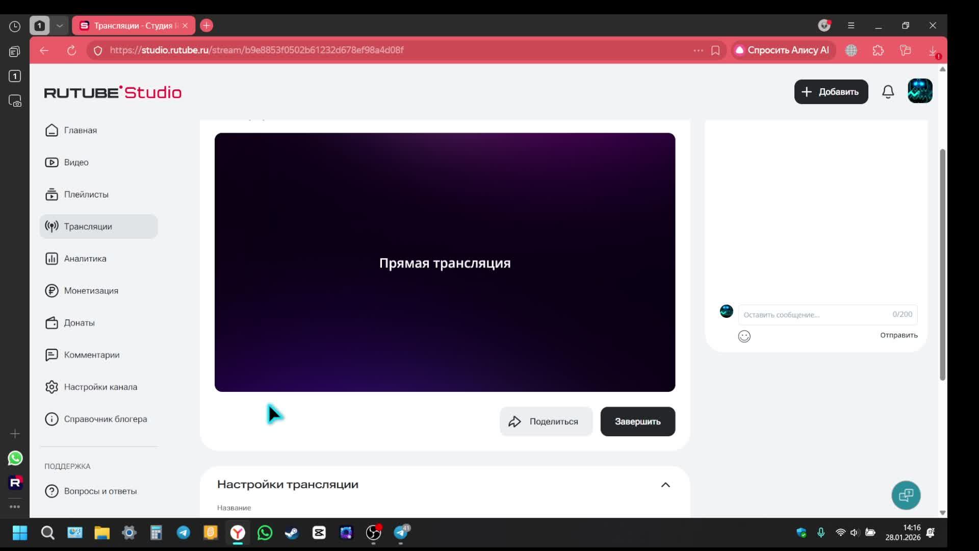Bookmark this page in address bar
This screenshot has width=979, height=551.
(715, 50)
